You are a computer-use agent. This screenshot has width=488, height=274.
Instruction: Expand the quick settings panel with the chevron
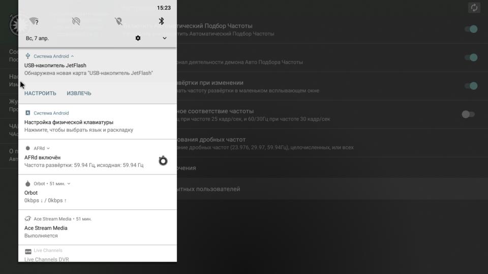165,38
